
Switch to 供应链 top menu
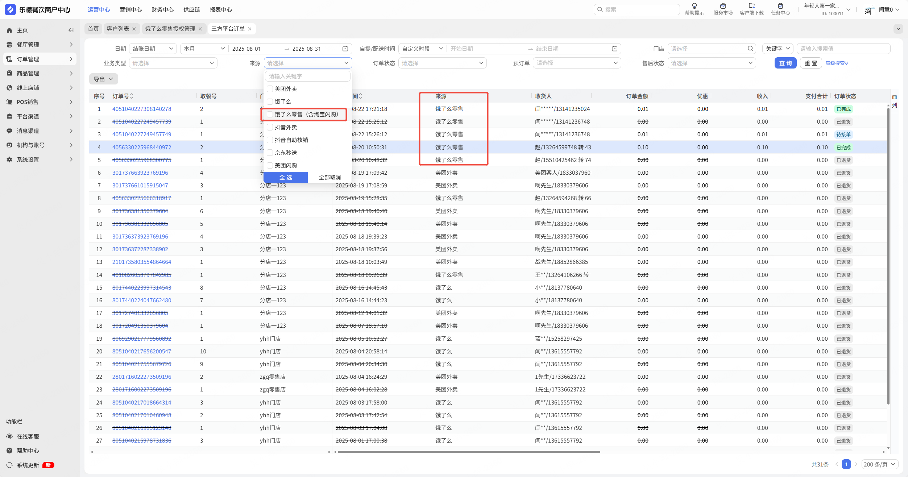tap(192, 9)
